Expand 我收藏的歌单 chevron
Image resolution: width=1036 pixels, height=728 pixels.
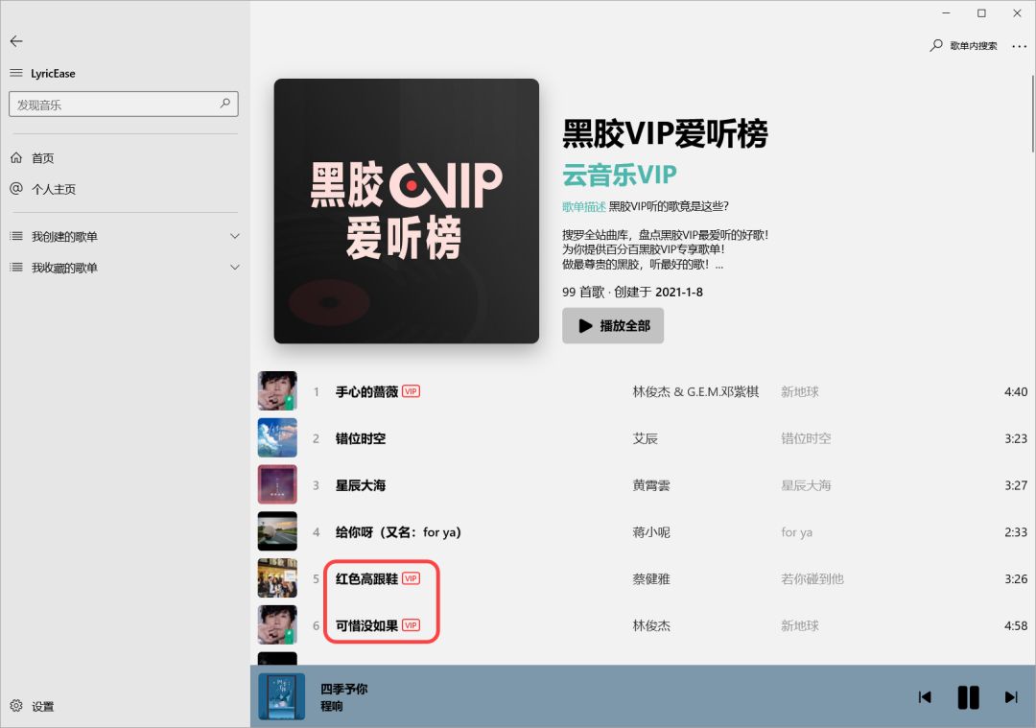pyautogui.click(x=235, y=267)
